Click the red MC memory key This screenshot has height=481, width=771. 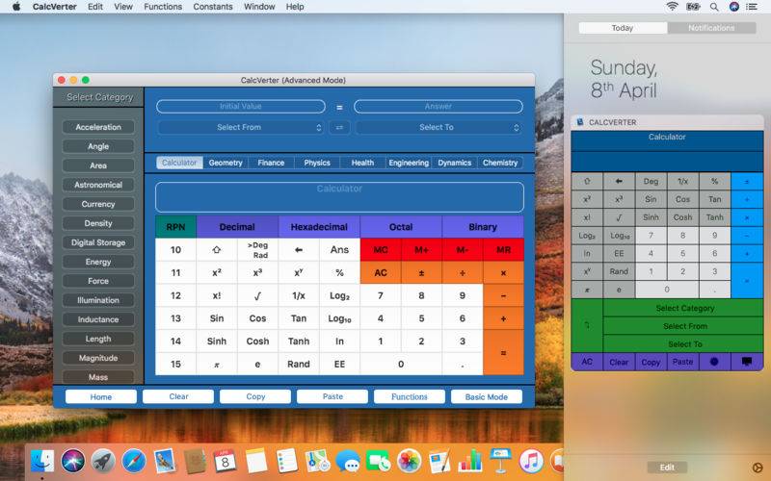pyautogui.click(x=381, y=250)
